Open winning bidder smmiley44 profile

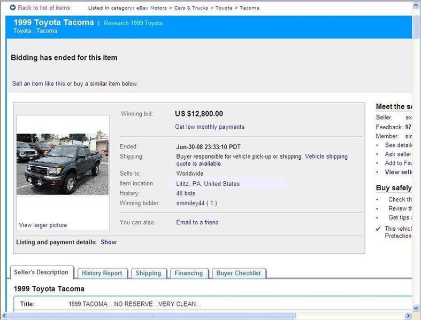[190, 203]
